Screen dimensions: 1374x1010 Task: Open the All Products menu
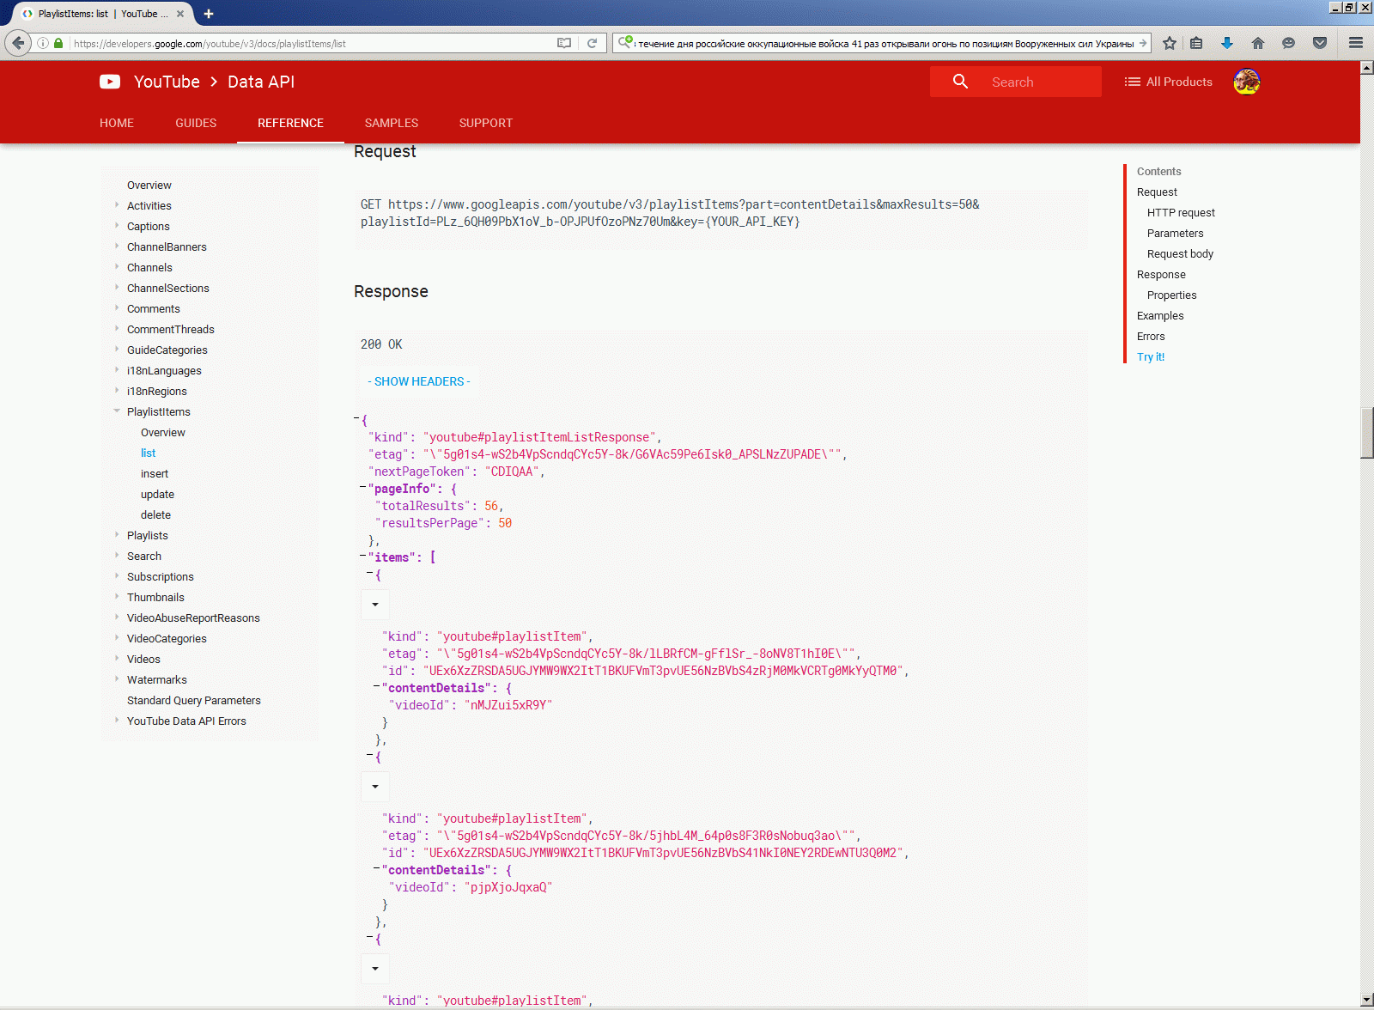(1169, 82)
